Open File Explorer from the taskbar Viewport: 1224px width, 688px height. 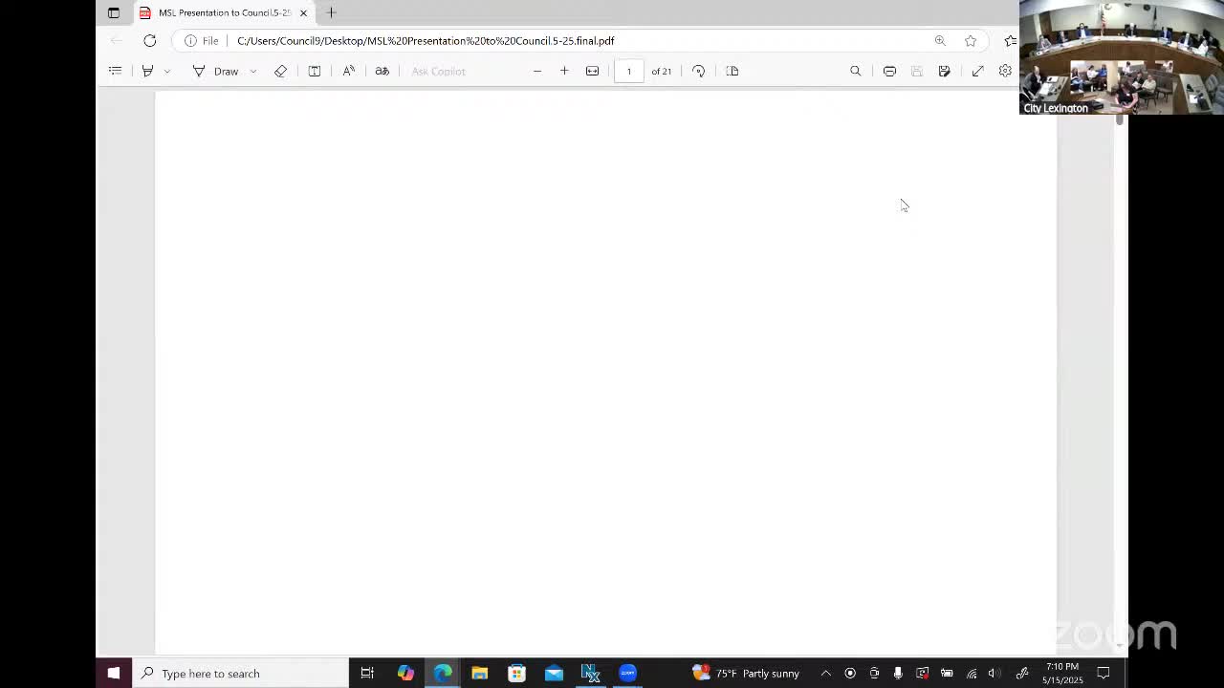point(480,673)
